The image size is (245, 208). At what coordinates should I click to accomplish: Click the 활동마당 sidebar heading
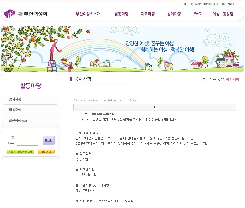click(x=31, y=86)
